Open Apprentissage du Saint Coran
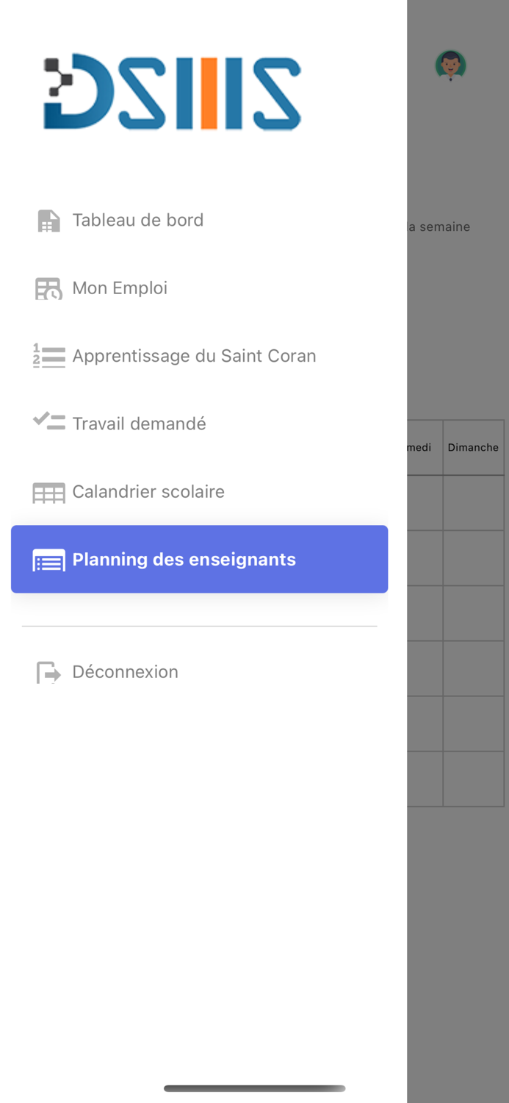Image resolution: width=509 pixels, height=1103 pixels. pyautogui.click(x=194, y=356)
